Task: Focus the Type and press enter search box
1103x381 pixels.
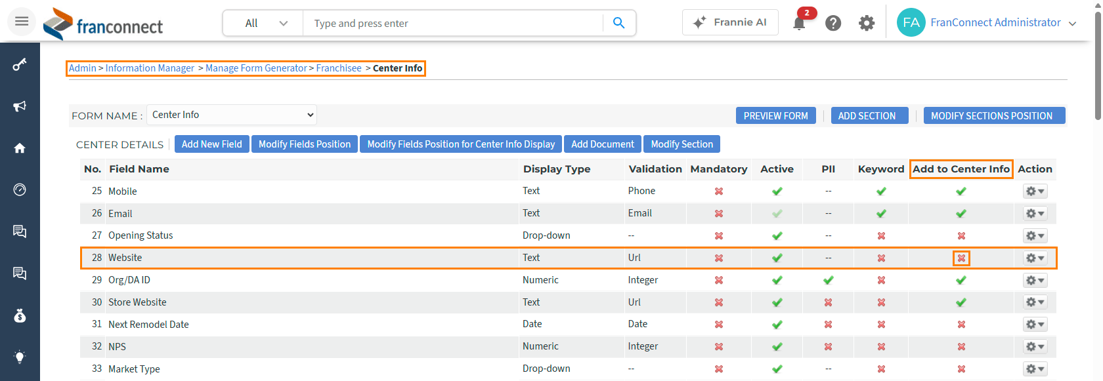Action: point(453,24)
